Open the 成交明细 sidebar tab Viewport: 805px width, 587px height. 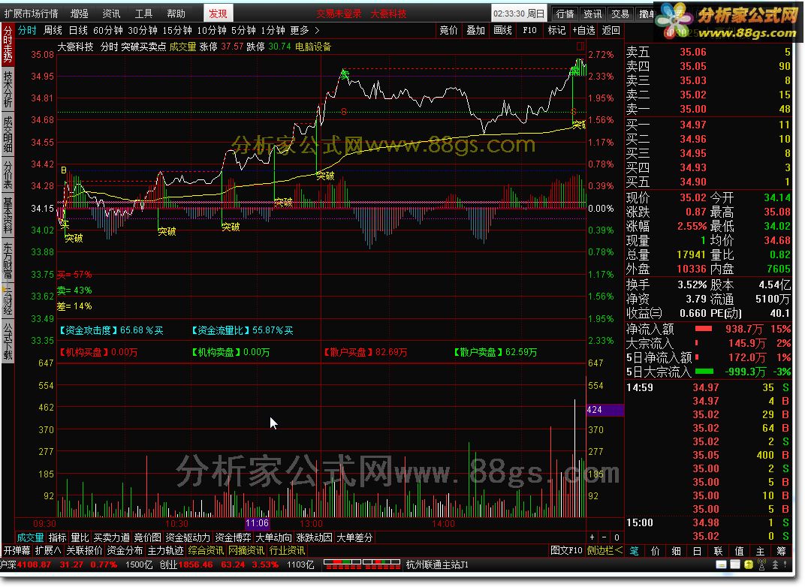coord(8,134)
